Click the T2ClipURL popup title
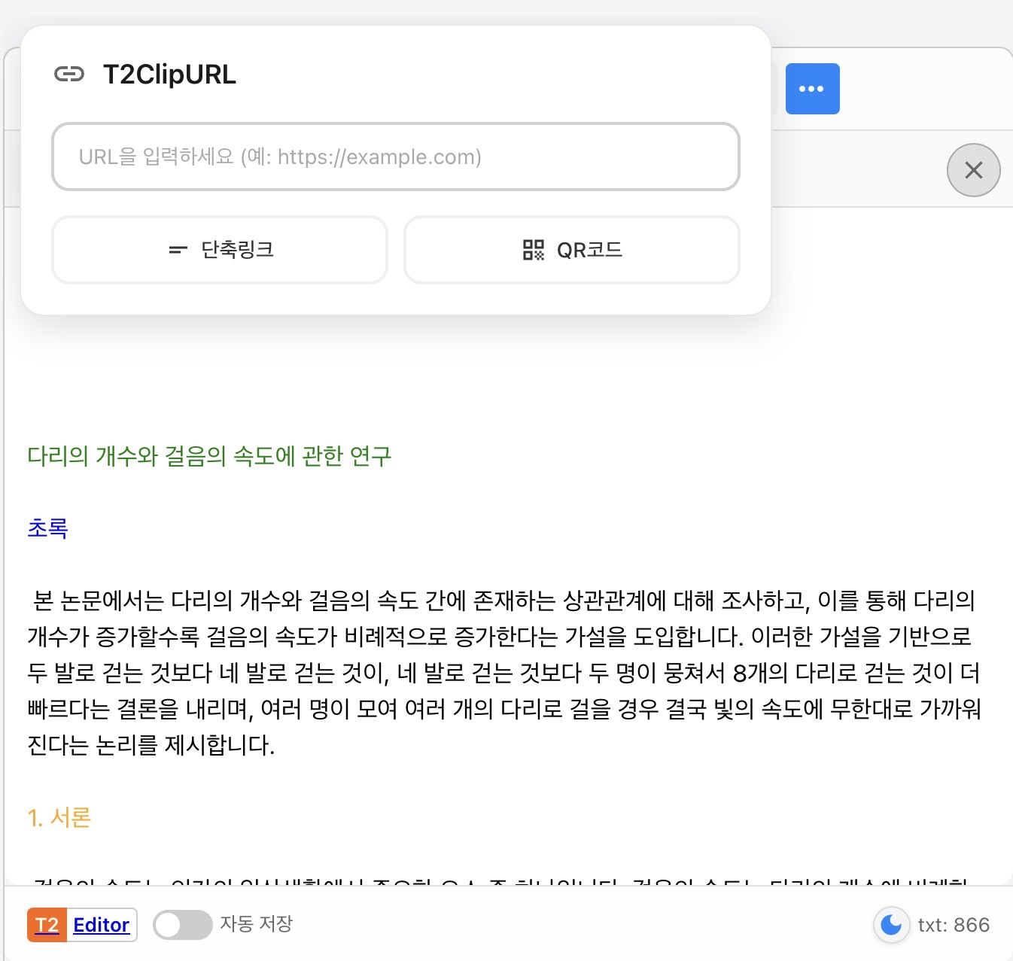1013x961 pixels. 169,75
